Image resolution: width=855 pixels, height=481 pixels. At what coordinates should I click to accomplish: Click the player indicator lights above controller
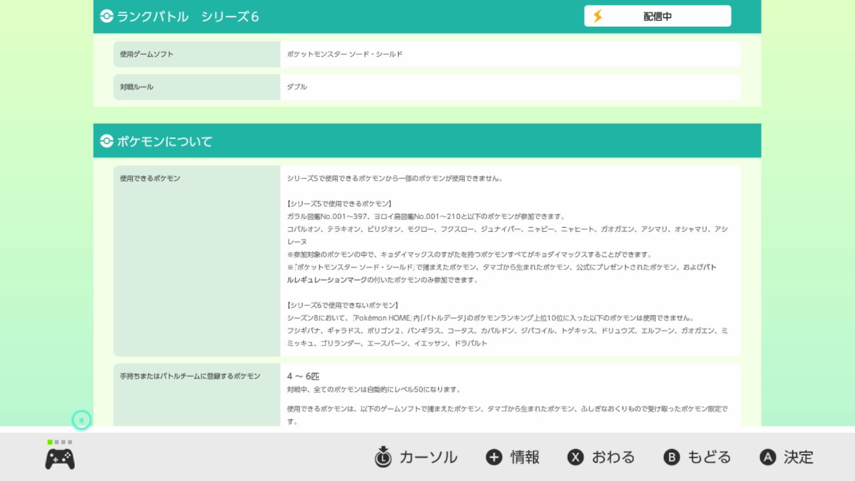(x=60, y=442)
